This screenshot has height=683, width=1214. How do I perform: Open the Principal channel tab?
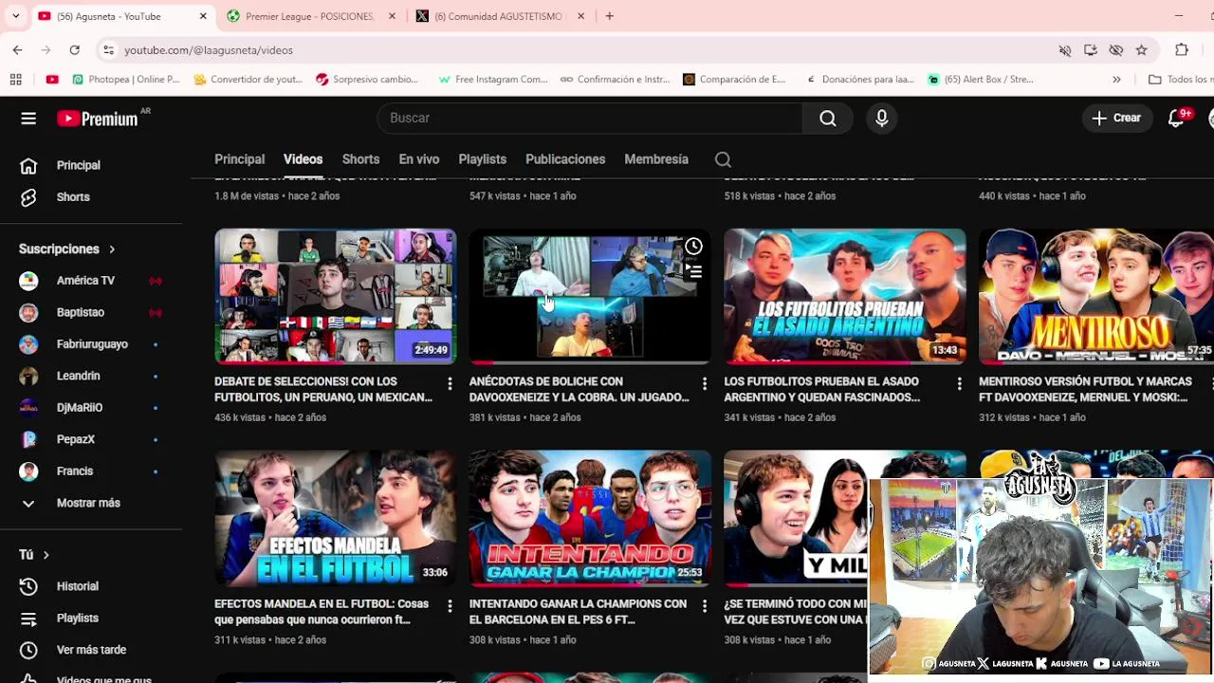[239, 159]
